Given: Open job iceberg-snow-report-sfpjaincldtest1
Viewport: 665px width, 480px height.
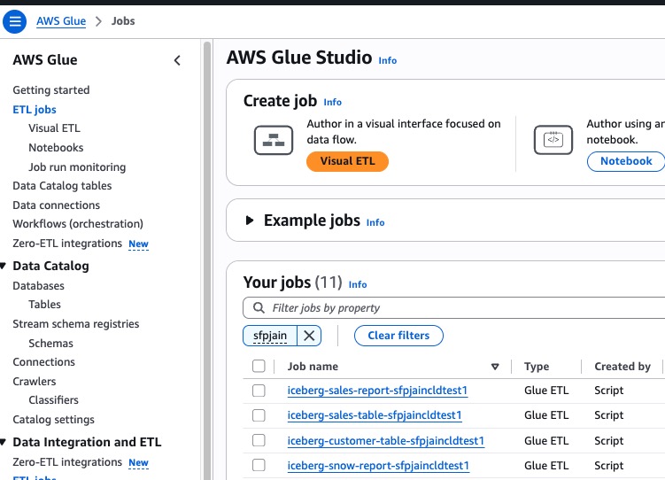Looking at the screenshot, I should coord(378,466).
